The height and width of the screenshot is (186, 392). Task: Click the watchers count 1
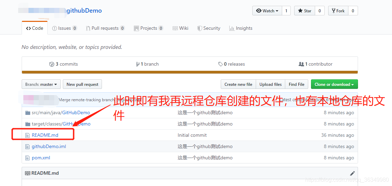(286, 11)
